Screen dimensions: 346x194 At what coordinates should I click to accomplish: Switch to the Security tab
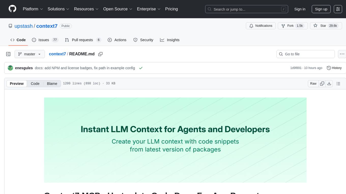[x=143, y=40]
